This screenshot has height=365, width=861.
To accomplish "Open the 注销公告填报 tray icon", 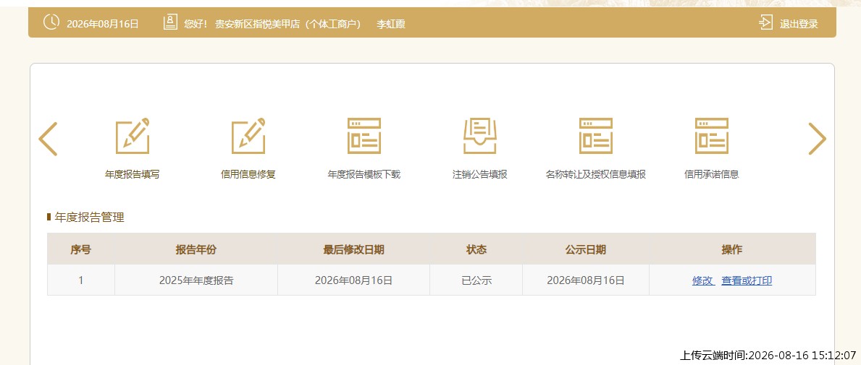I will click(x=480, y=136).
